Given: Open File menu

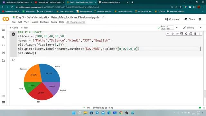Looking at the screenshot, I should click(14, 22).
